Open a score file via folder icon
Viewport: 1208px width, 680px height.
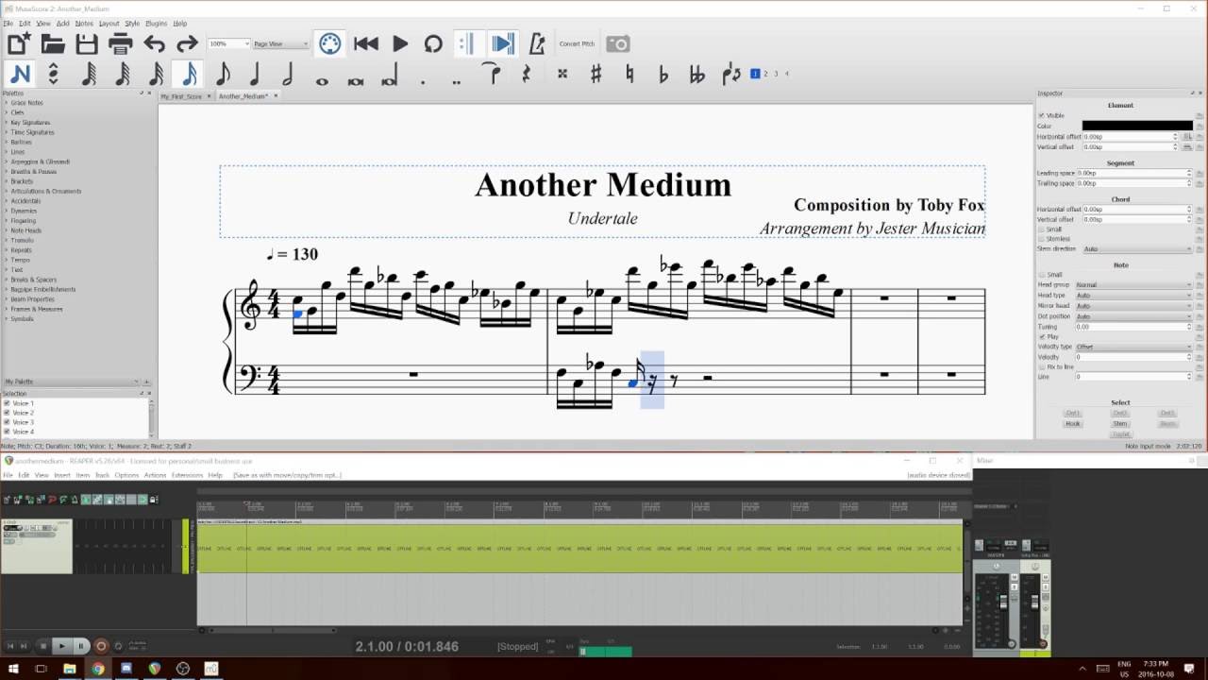point(53,43)
